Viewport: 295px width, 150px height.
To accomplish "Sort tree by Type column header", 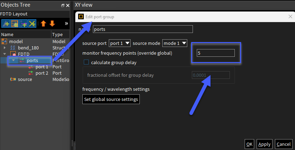I will click(61, 35).
